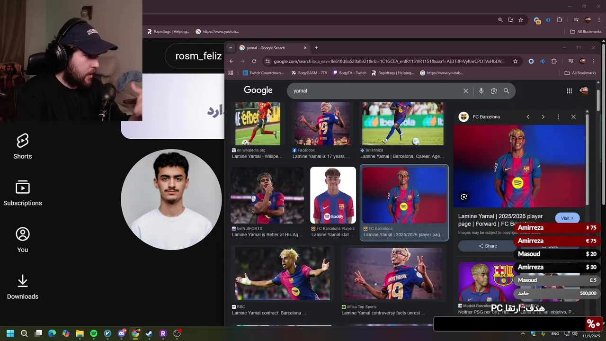Open media controls in front Chrome window
This screenshot has width=606, height=341.
point(571,61)
